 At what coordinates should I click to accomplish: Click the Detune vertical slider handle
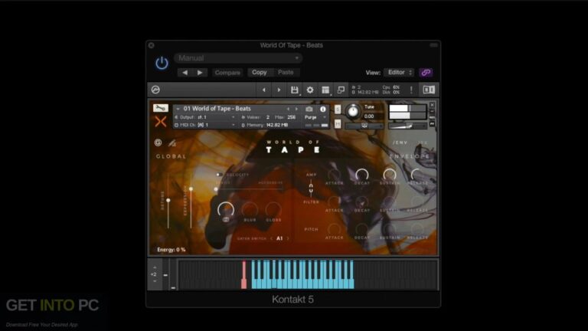coord(168,201)
